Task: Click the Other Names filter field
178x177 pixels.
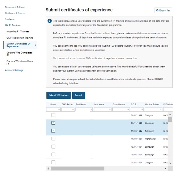Action: click(121, 109)
